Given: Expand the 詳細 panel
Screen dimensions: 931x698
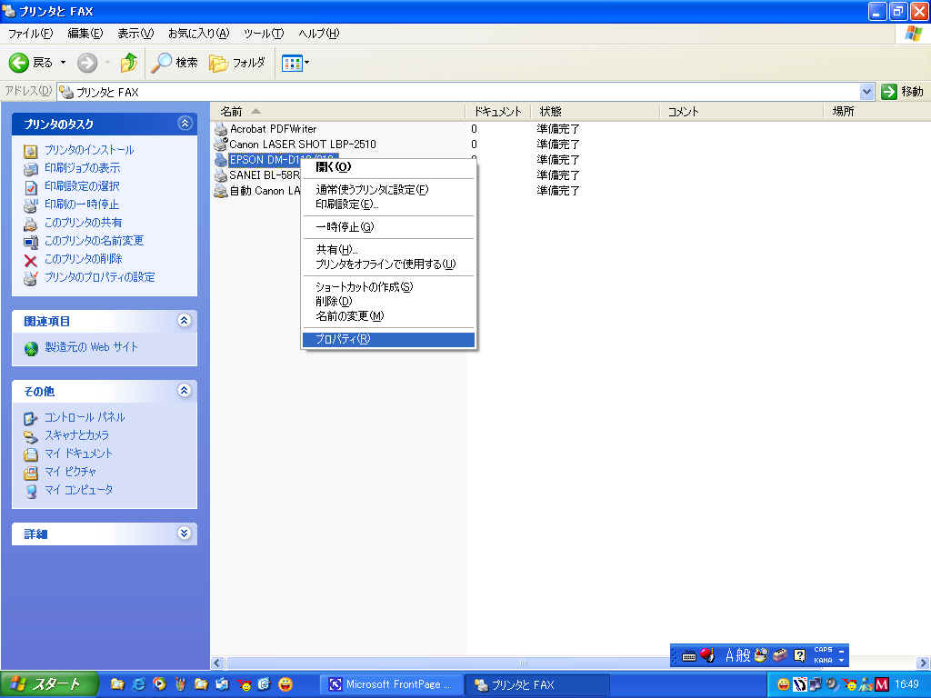Looking at the screenshot, I should tap(185, 533).
